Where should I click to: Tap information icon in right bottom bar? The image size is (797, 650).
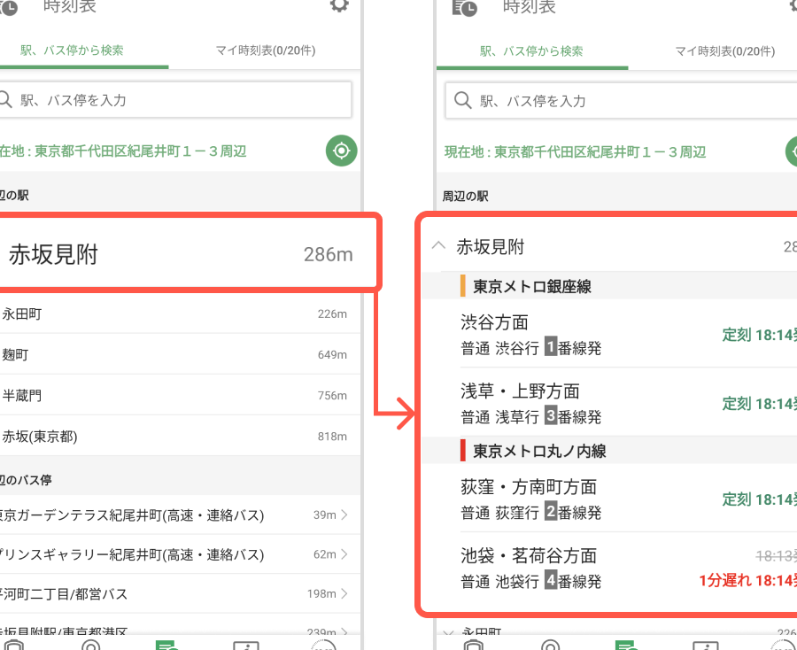(705, 645)
